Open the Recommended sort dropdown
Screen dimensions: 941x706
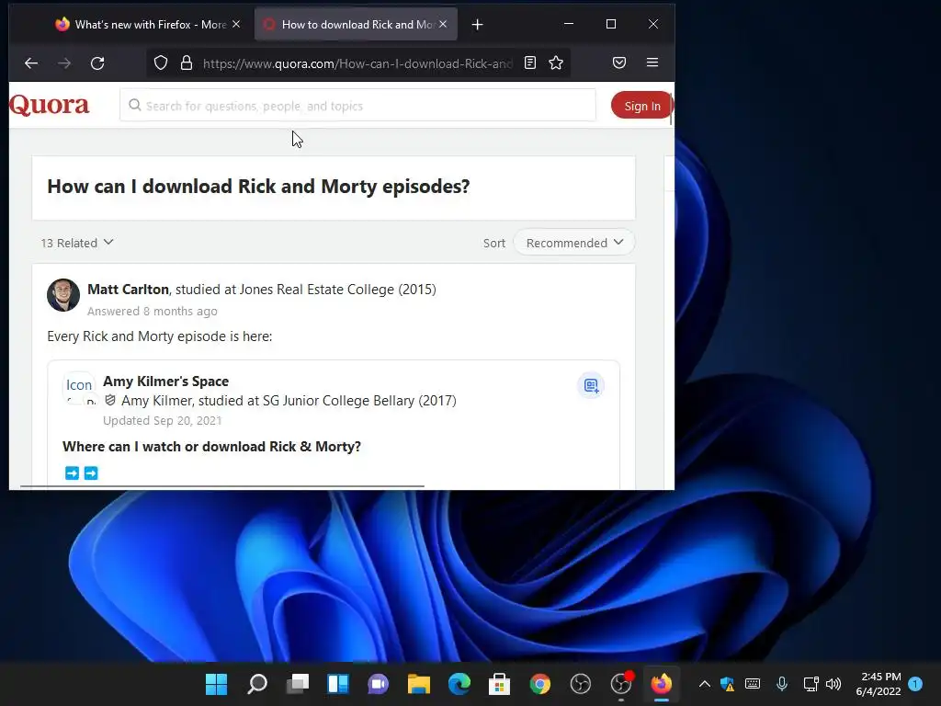(574, 243)
